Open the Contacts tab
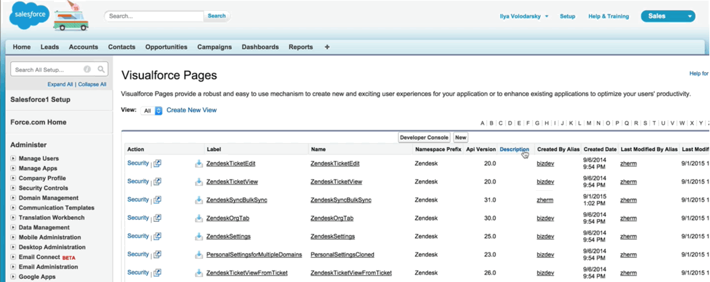Screen dimensions: 710x282 click(121, 47)
